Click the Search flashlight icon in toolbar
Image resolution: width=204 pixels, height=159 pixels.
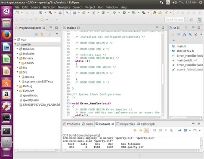[x=166, y=12]
